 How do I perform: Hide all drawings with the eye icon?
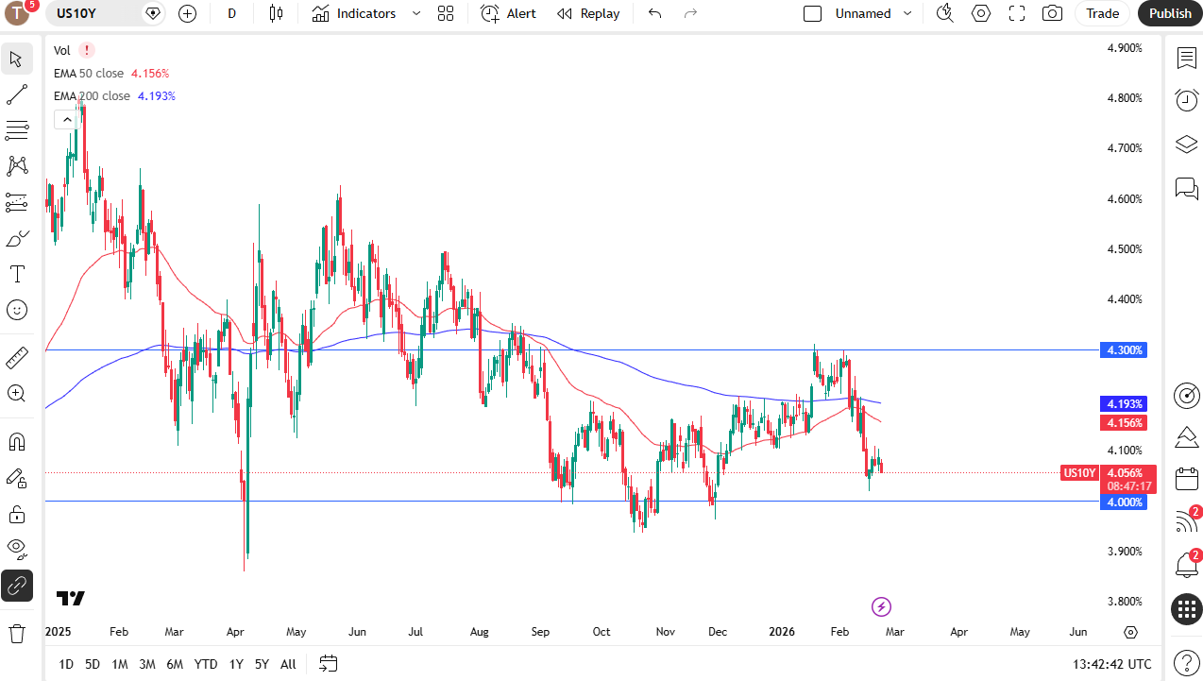(17, 550)
